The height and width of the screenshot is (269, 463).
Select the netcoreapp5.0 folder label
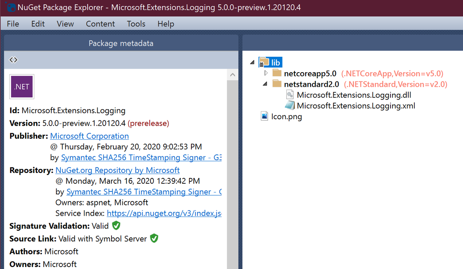(310, 73)
